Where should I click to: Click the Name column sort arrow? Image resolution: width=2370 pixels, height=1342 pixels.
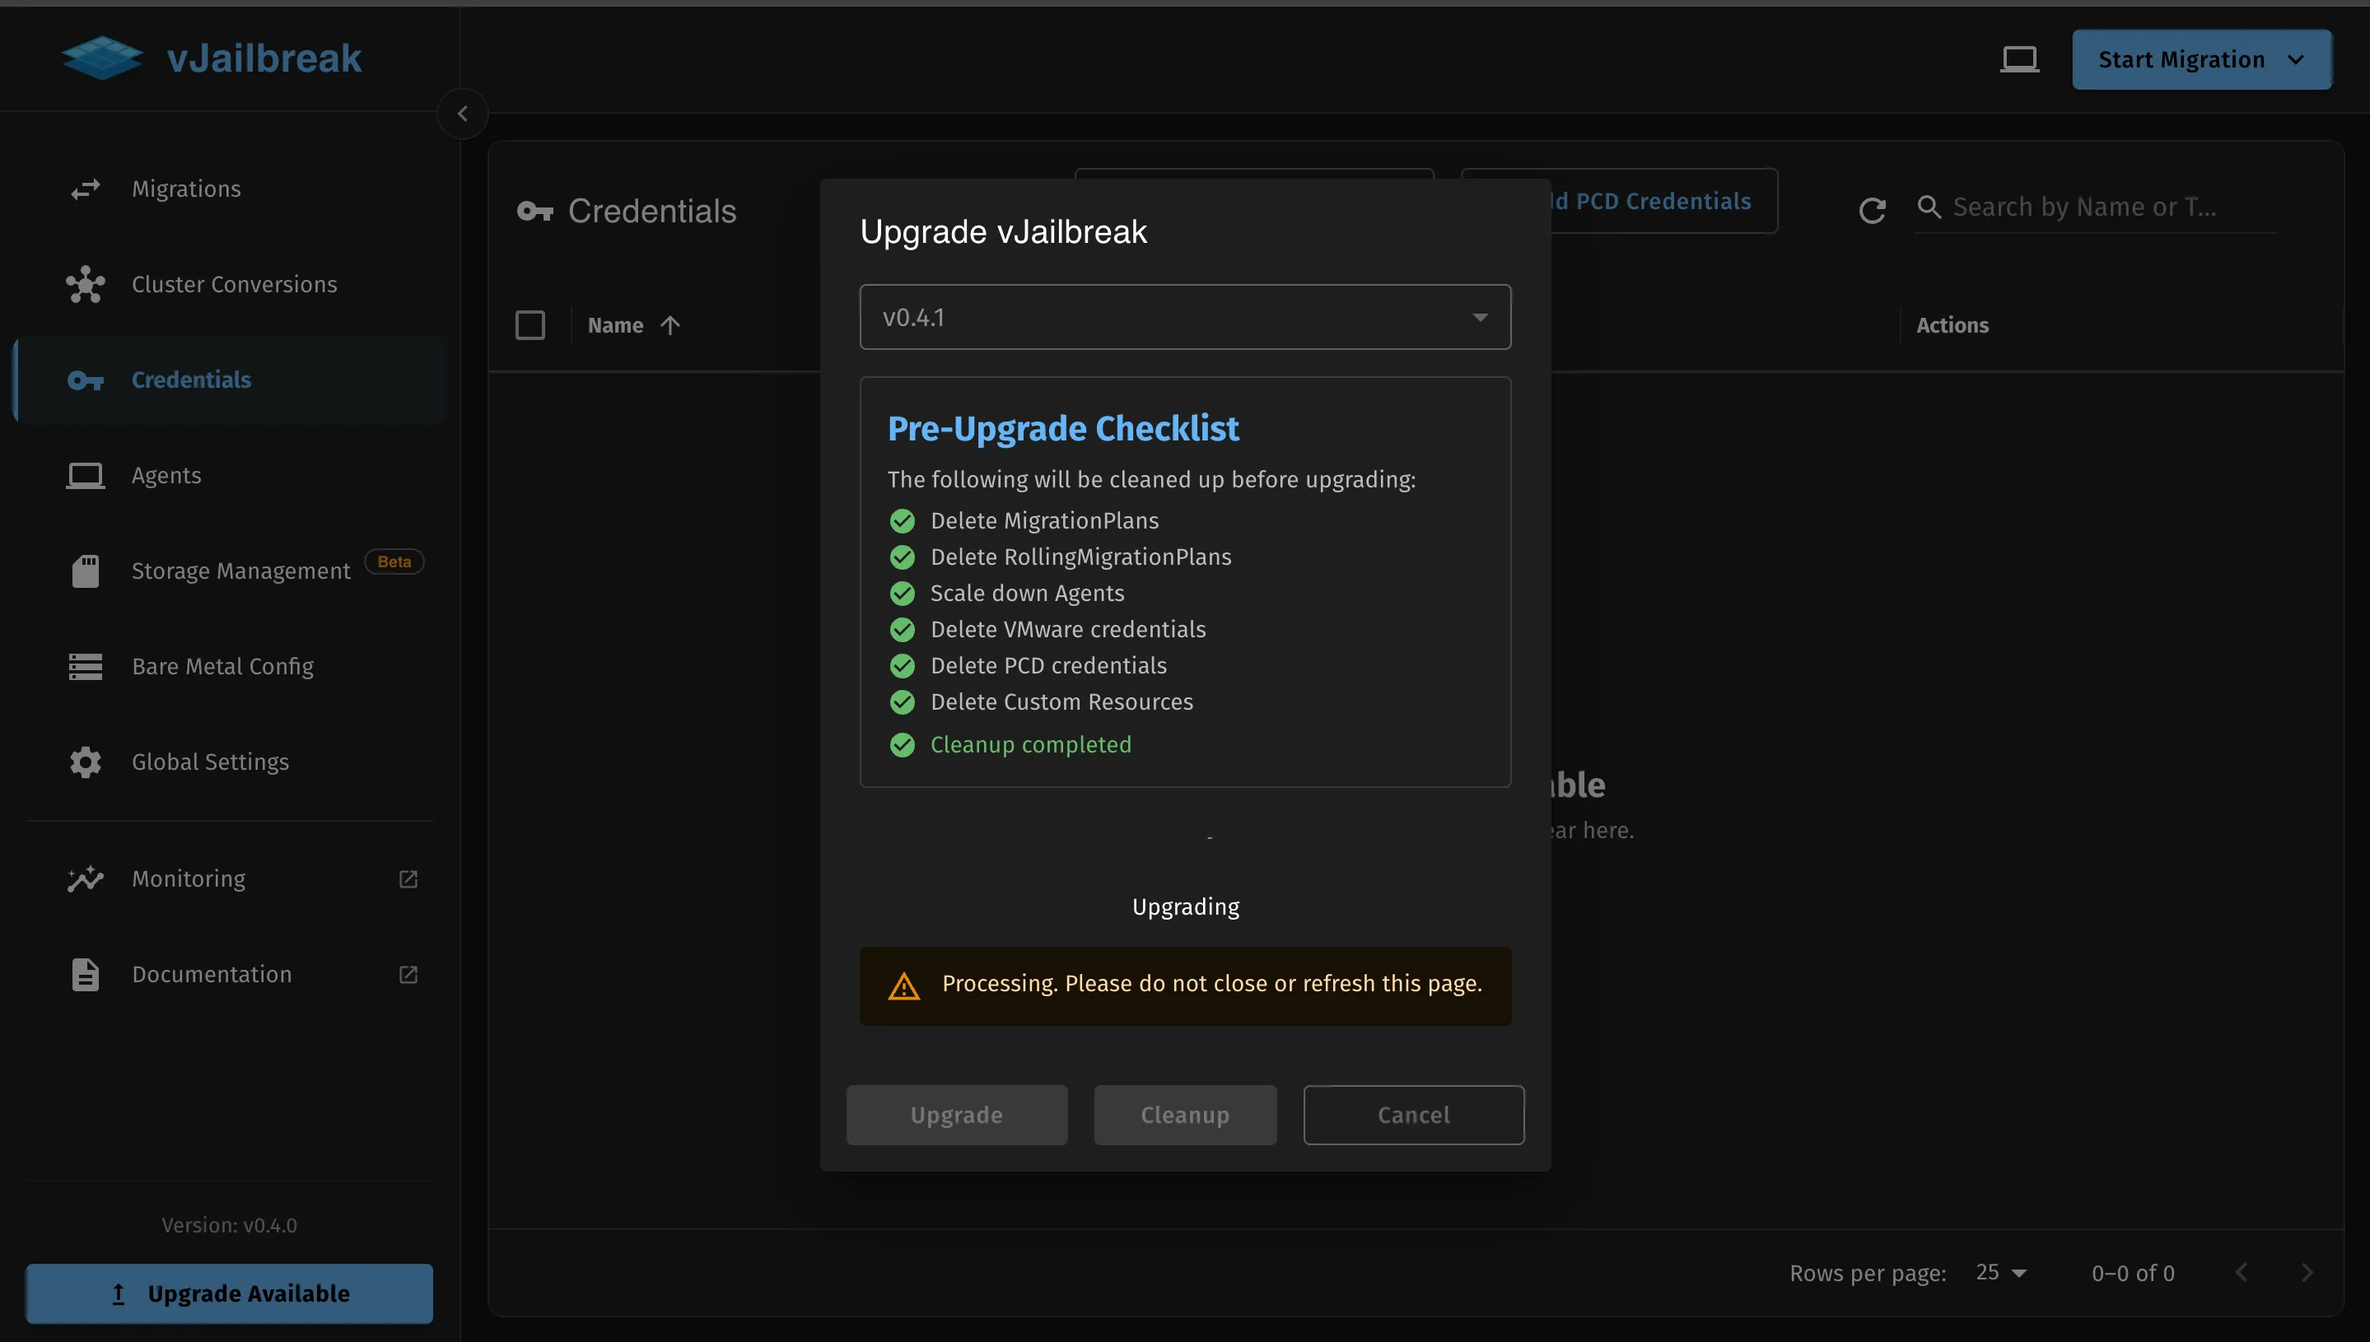coord(670,325)
